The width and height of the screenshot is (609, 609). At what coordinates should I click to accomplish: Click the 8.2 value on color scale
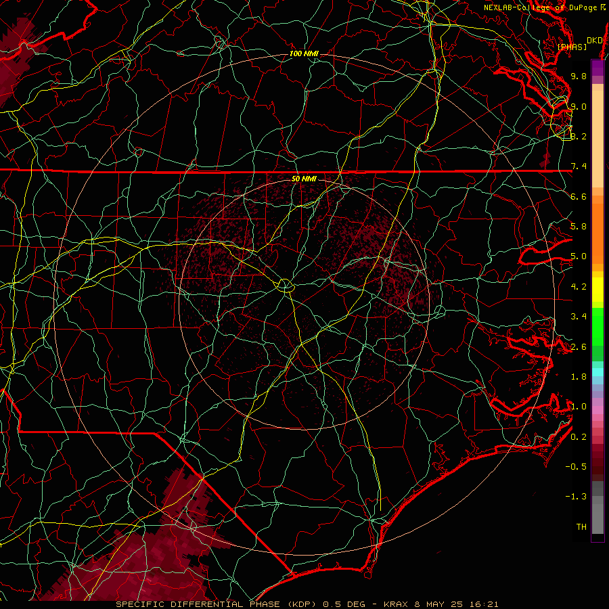coord(579,136)
